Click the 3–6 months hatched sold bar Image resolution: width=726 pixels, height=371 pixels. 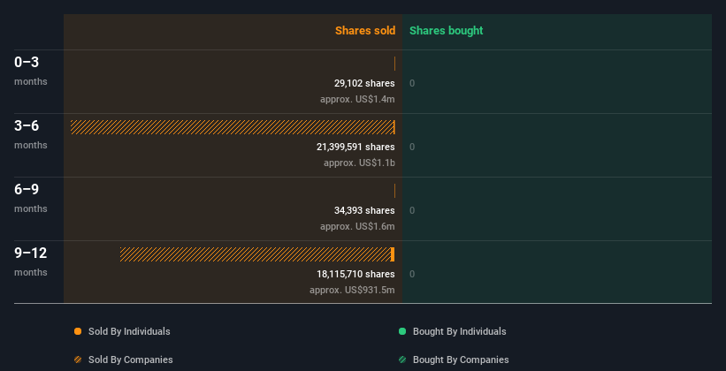tap(232, 127)
